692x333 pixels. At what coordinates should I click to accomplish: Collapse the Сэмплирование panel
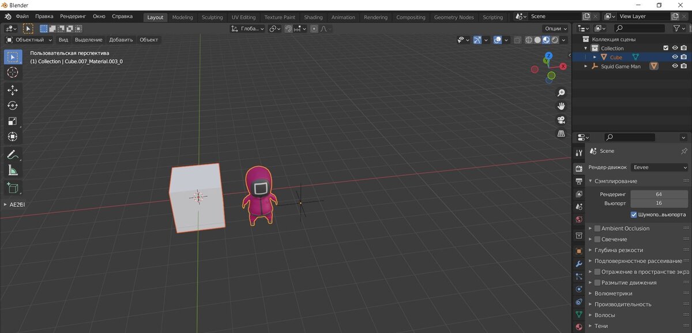(591, 181)
